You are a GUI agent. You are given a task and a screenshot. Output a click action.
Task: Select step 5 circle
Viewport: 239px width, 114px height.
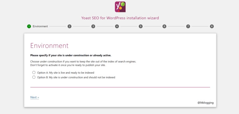coord(141,26)
